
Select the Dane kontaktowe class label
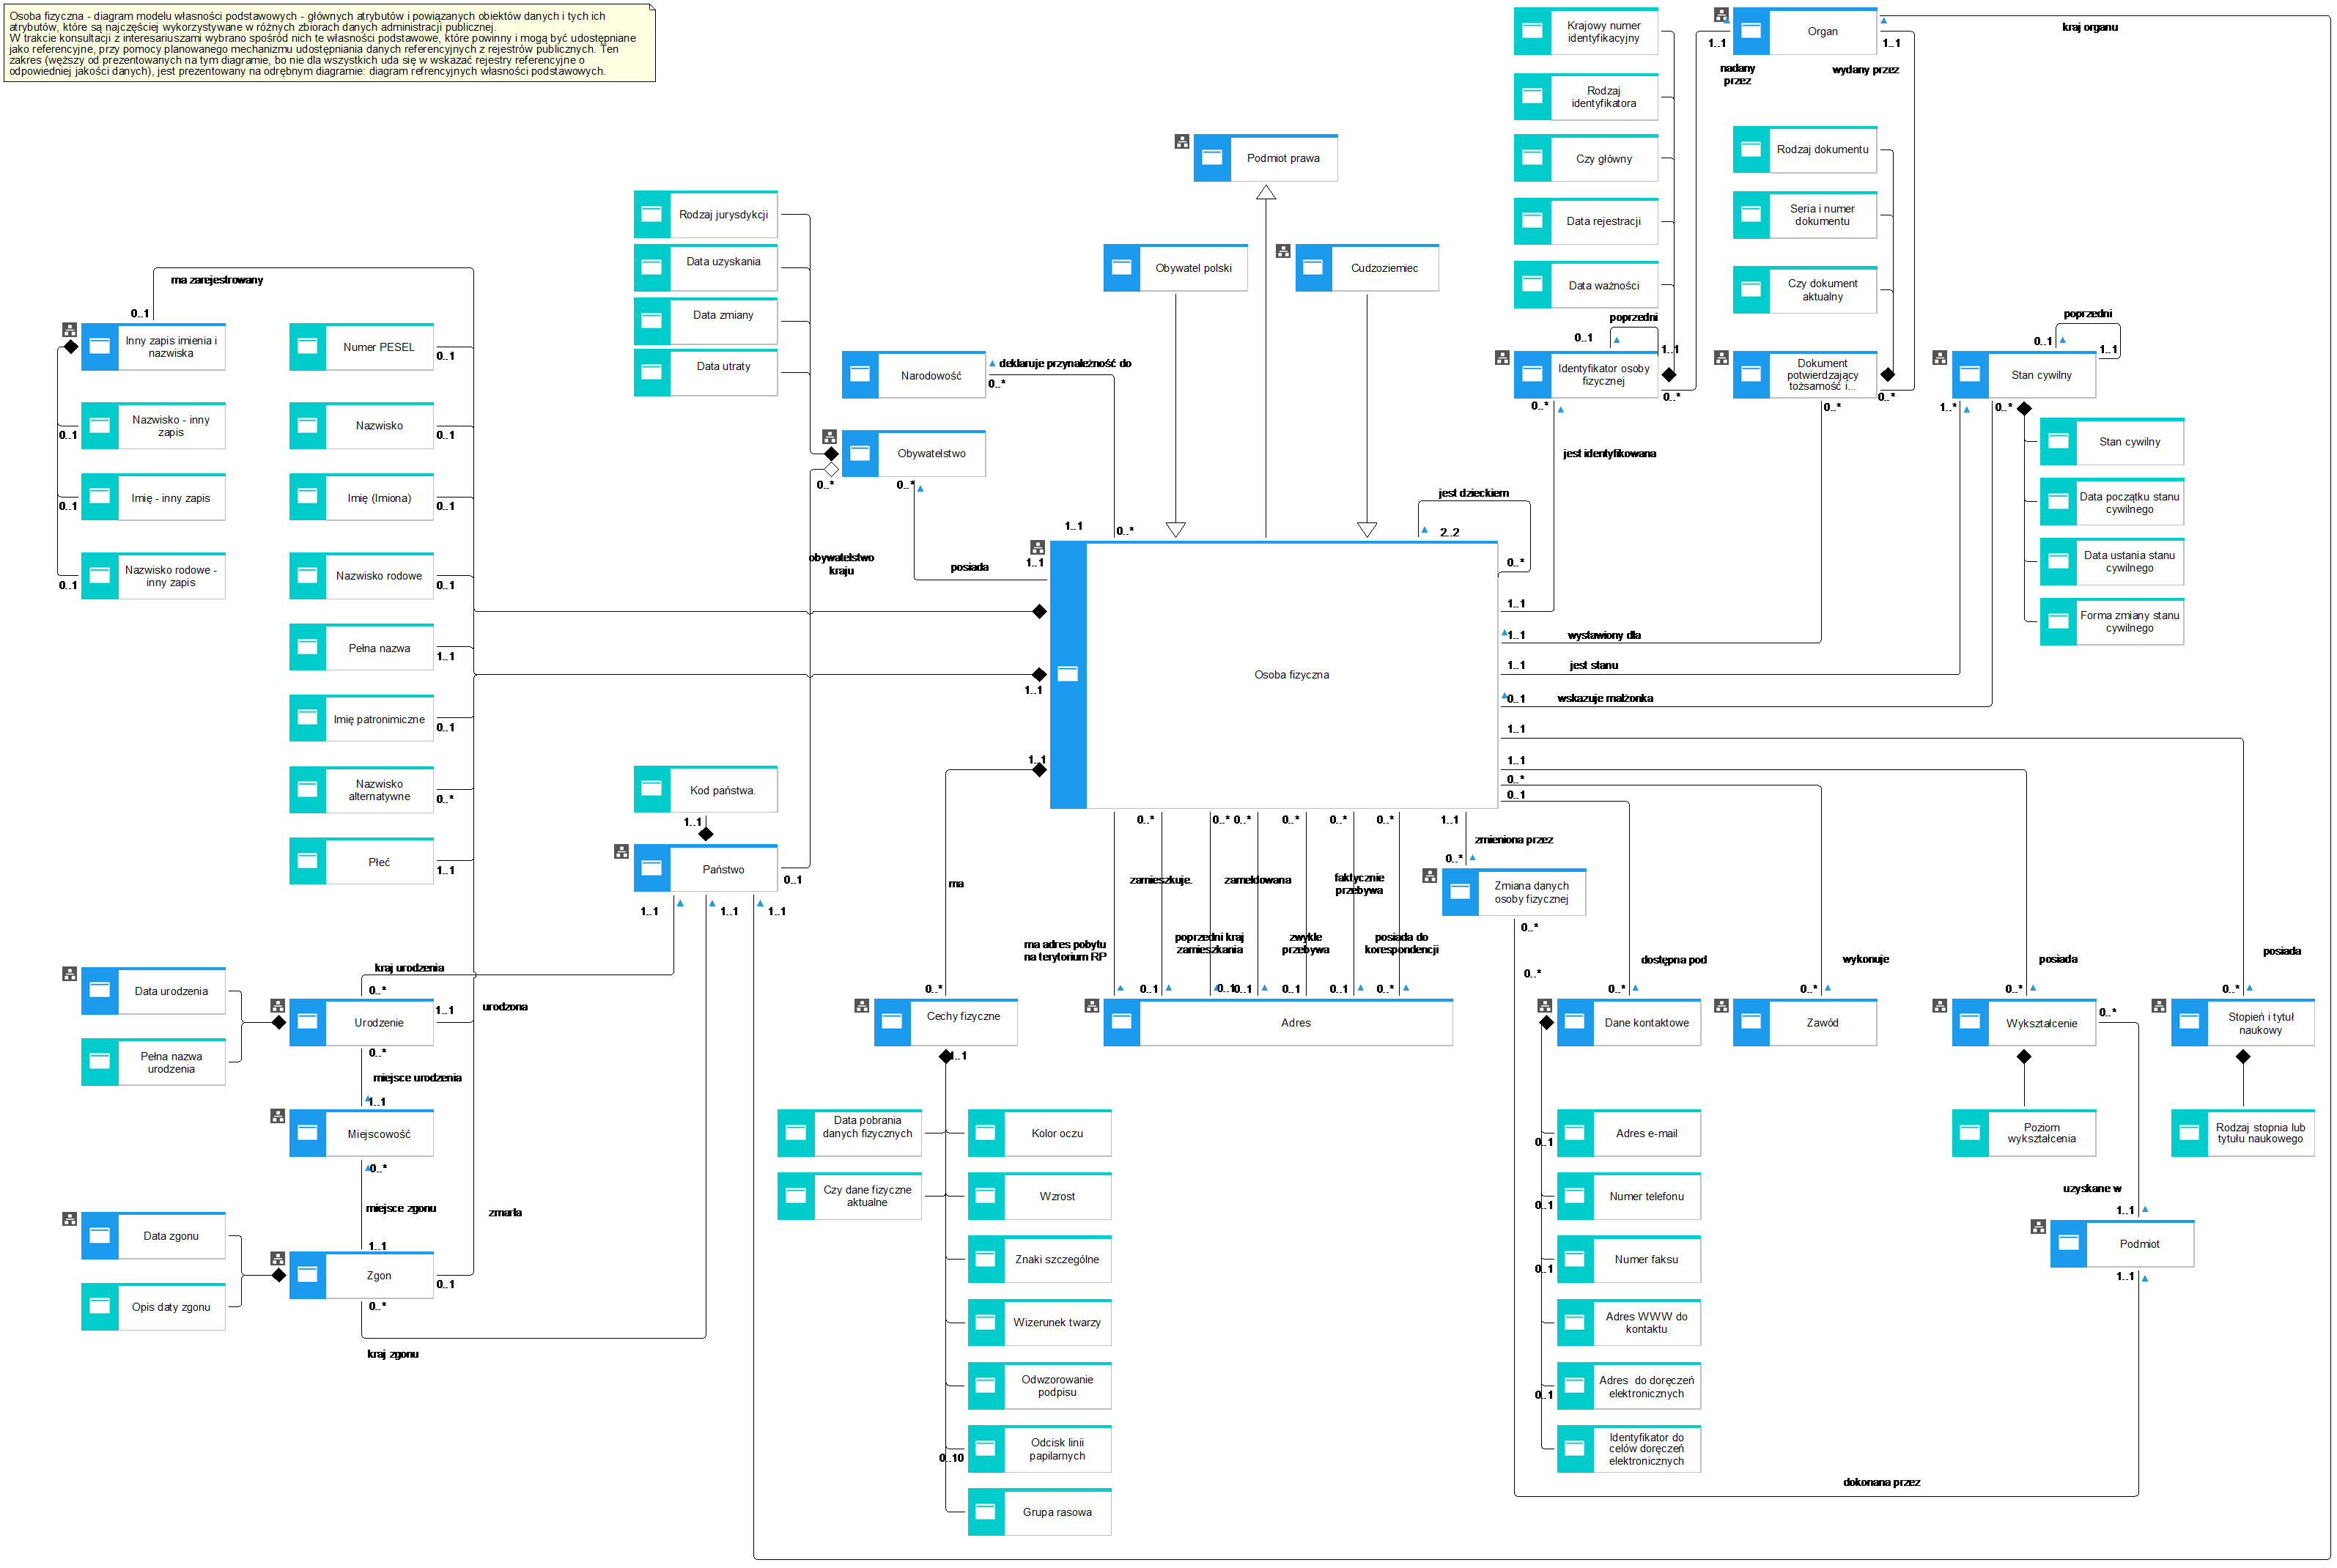pyautogui.click(x=1646, y=1023)
